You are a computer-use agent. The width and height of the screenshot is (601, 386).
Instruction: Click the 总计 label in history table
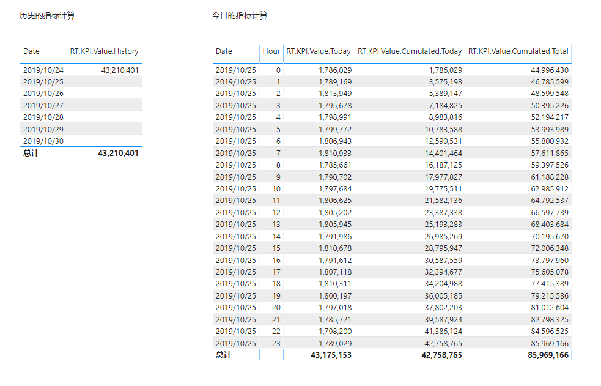coord(31,154)
